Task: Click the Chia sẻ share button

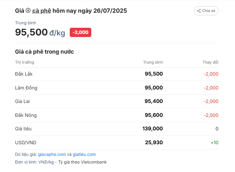Action: (206, 11)
